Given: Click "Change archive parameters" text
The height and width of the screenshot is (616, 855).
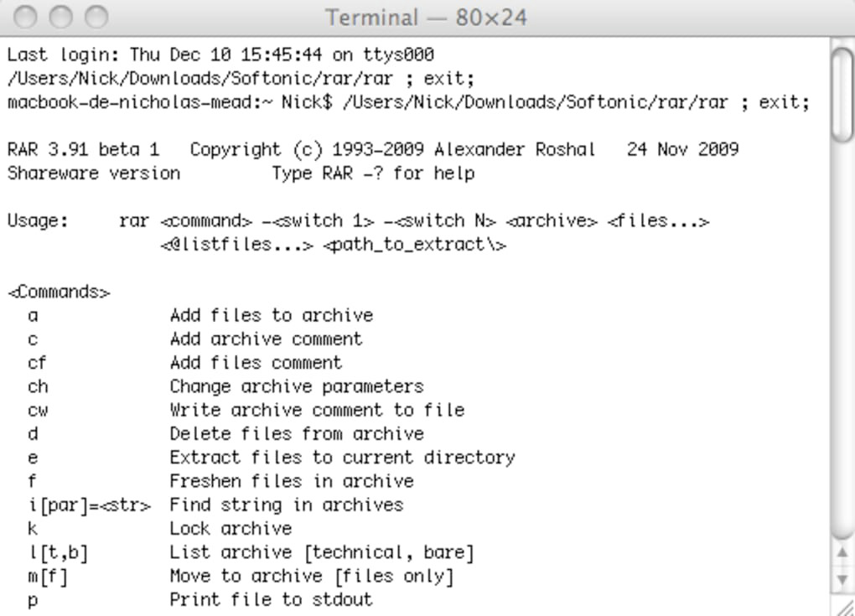Looking at the screenshot, I should (x=296, y=386).
